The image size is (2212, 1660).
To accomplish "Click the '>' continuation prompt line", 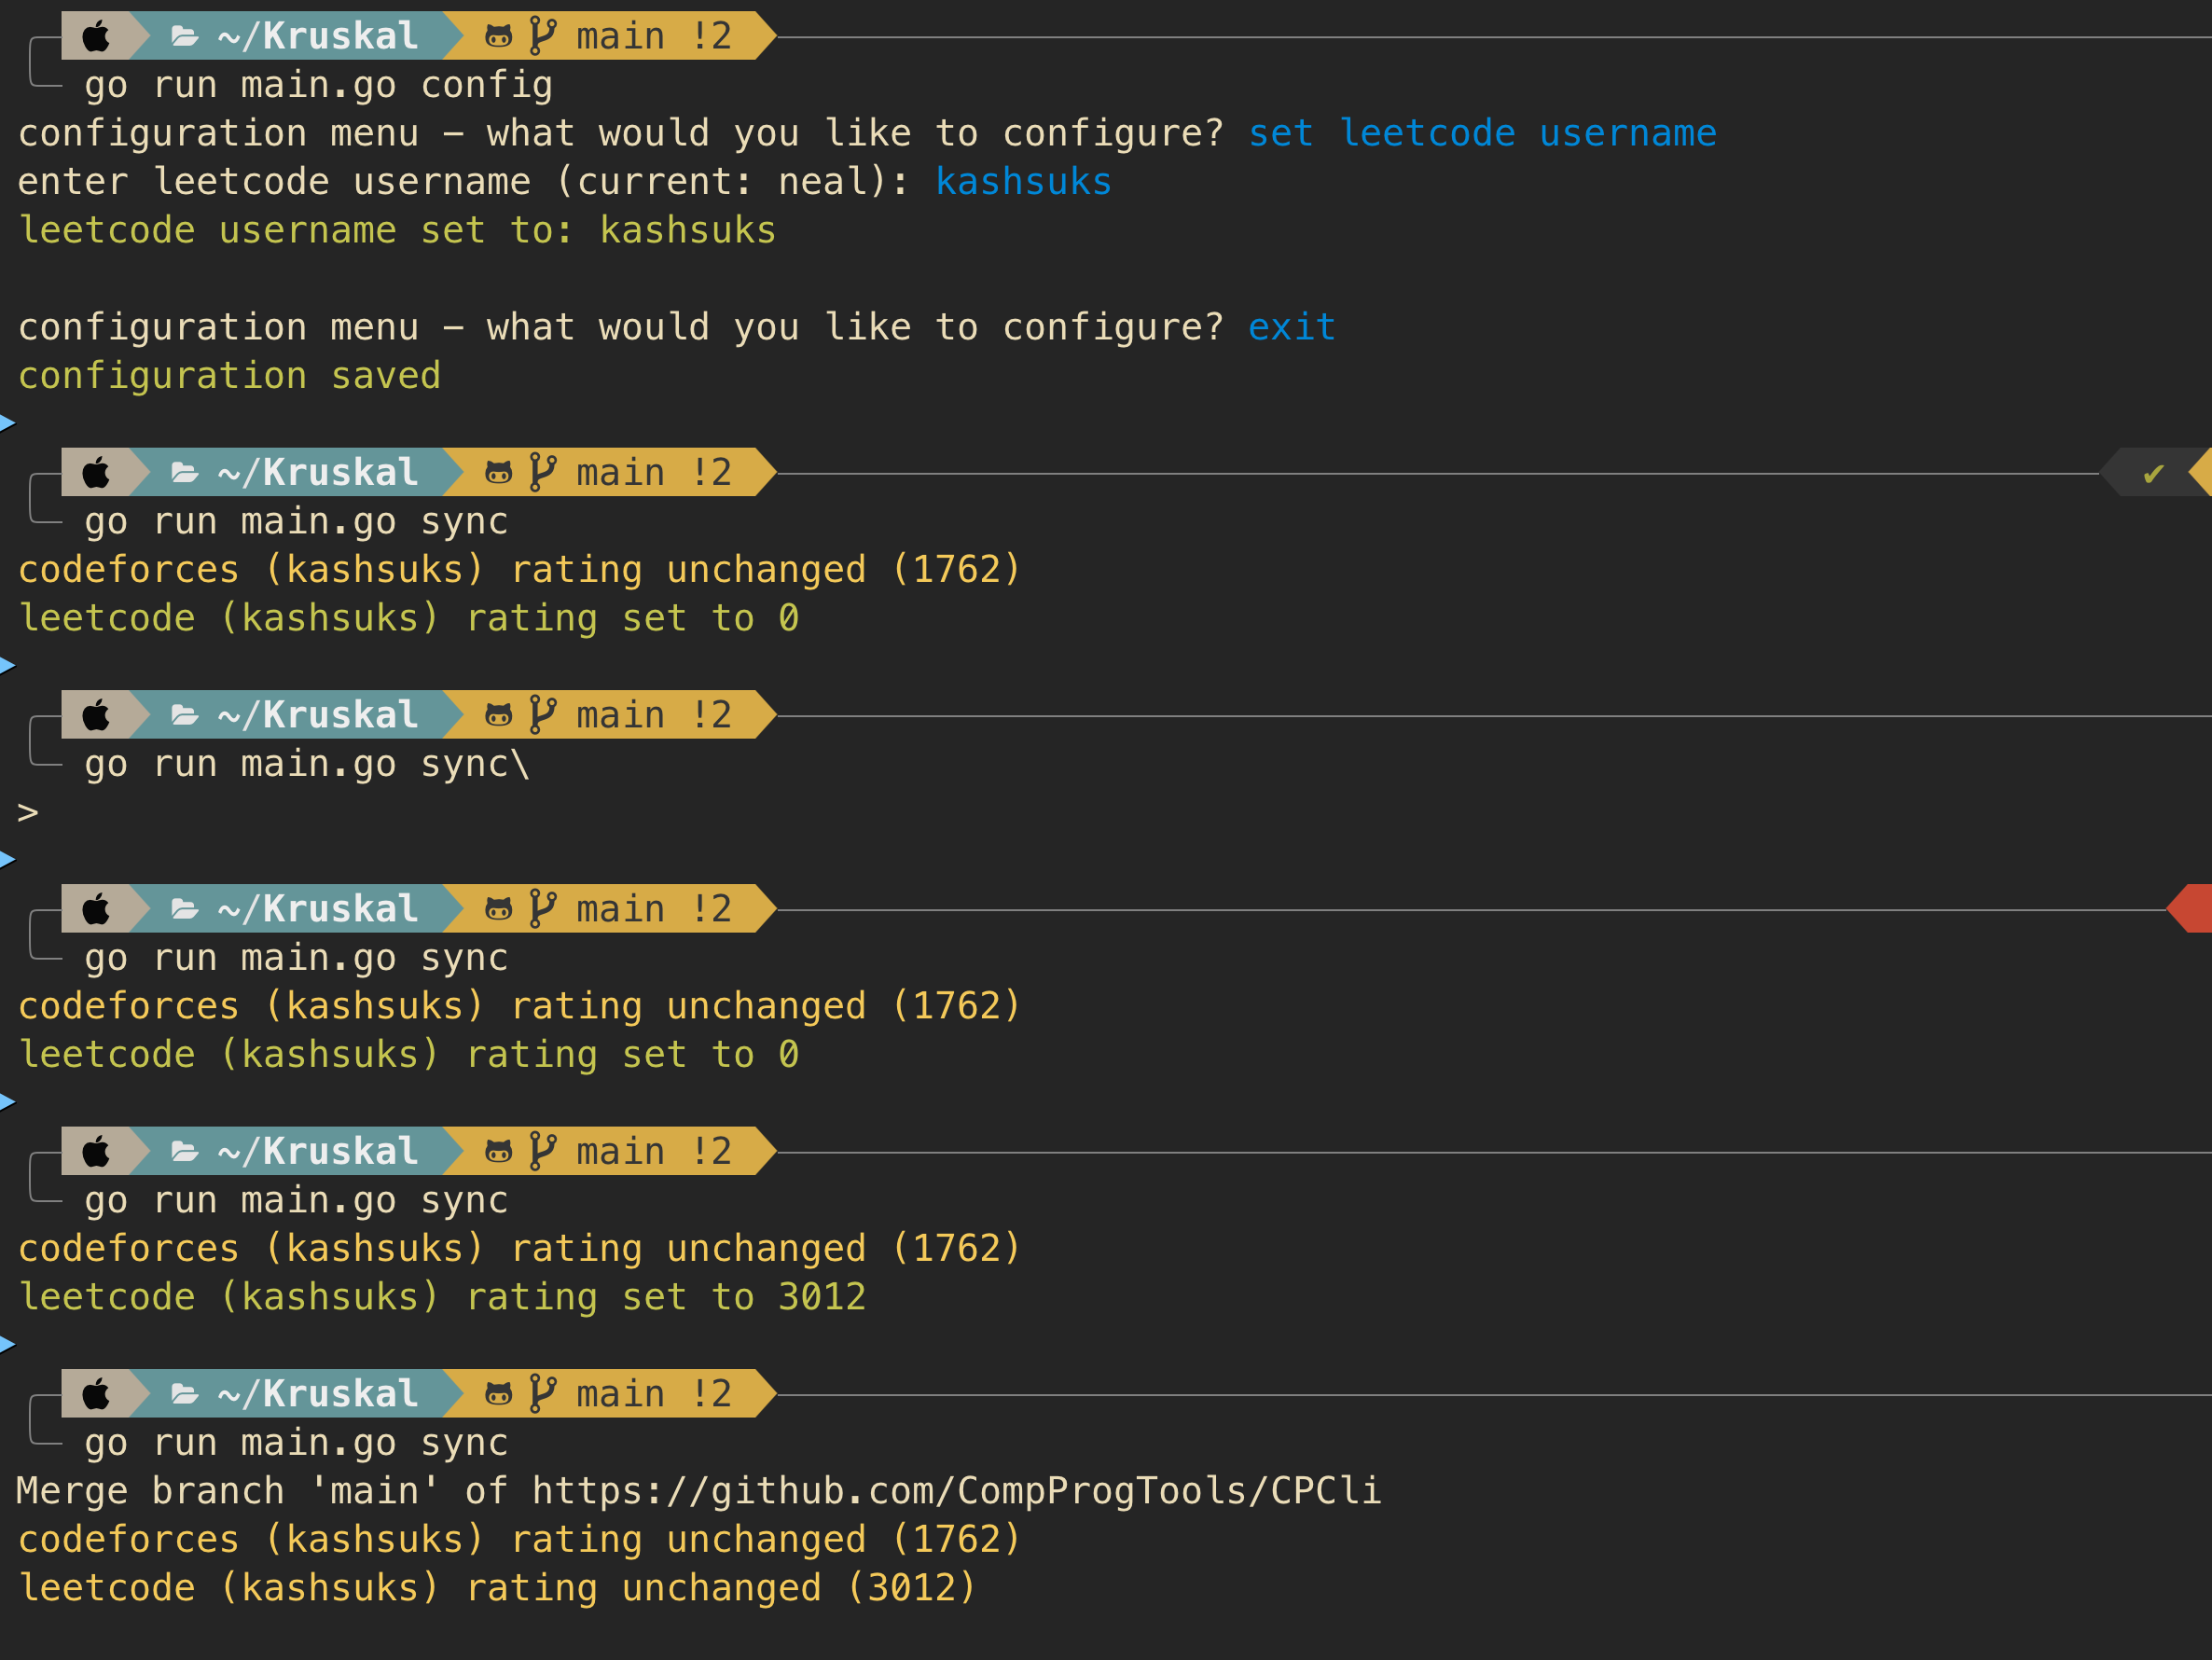I will point(28,812).
